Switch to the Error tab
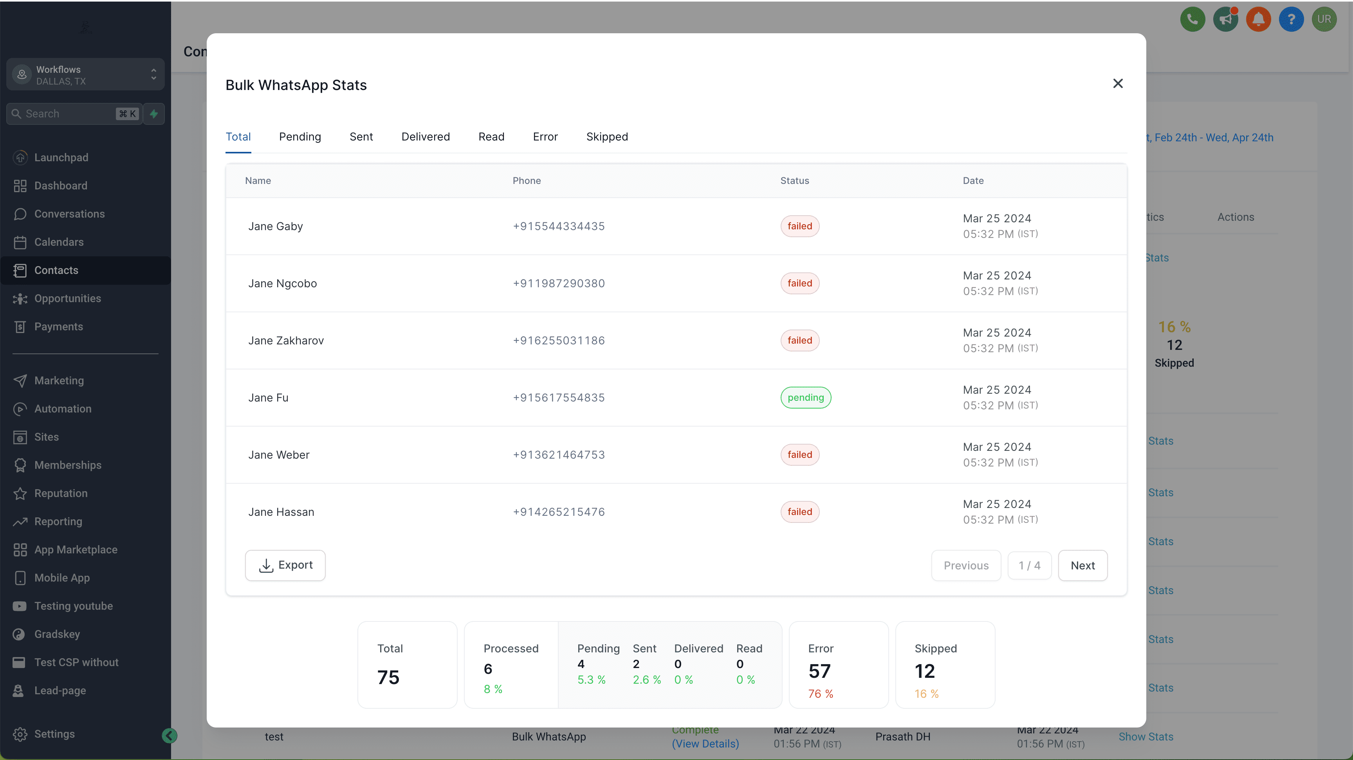1353x760 pixels. click(545, 137)
